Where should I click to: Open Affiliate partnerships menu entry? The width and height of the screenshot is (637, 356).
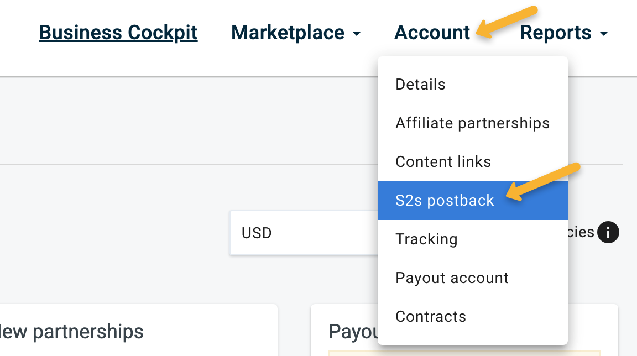(472, 123)
